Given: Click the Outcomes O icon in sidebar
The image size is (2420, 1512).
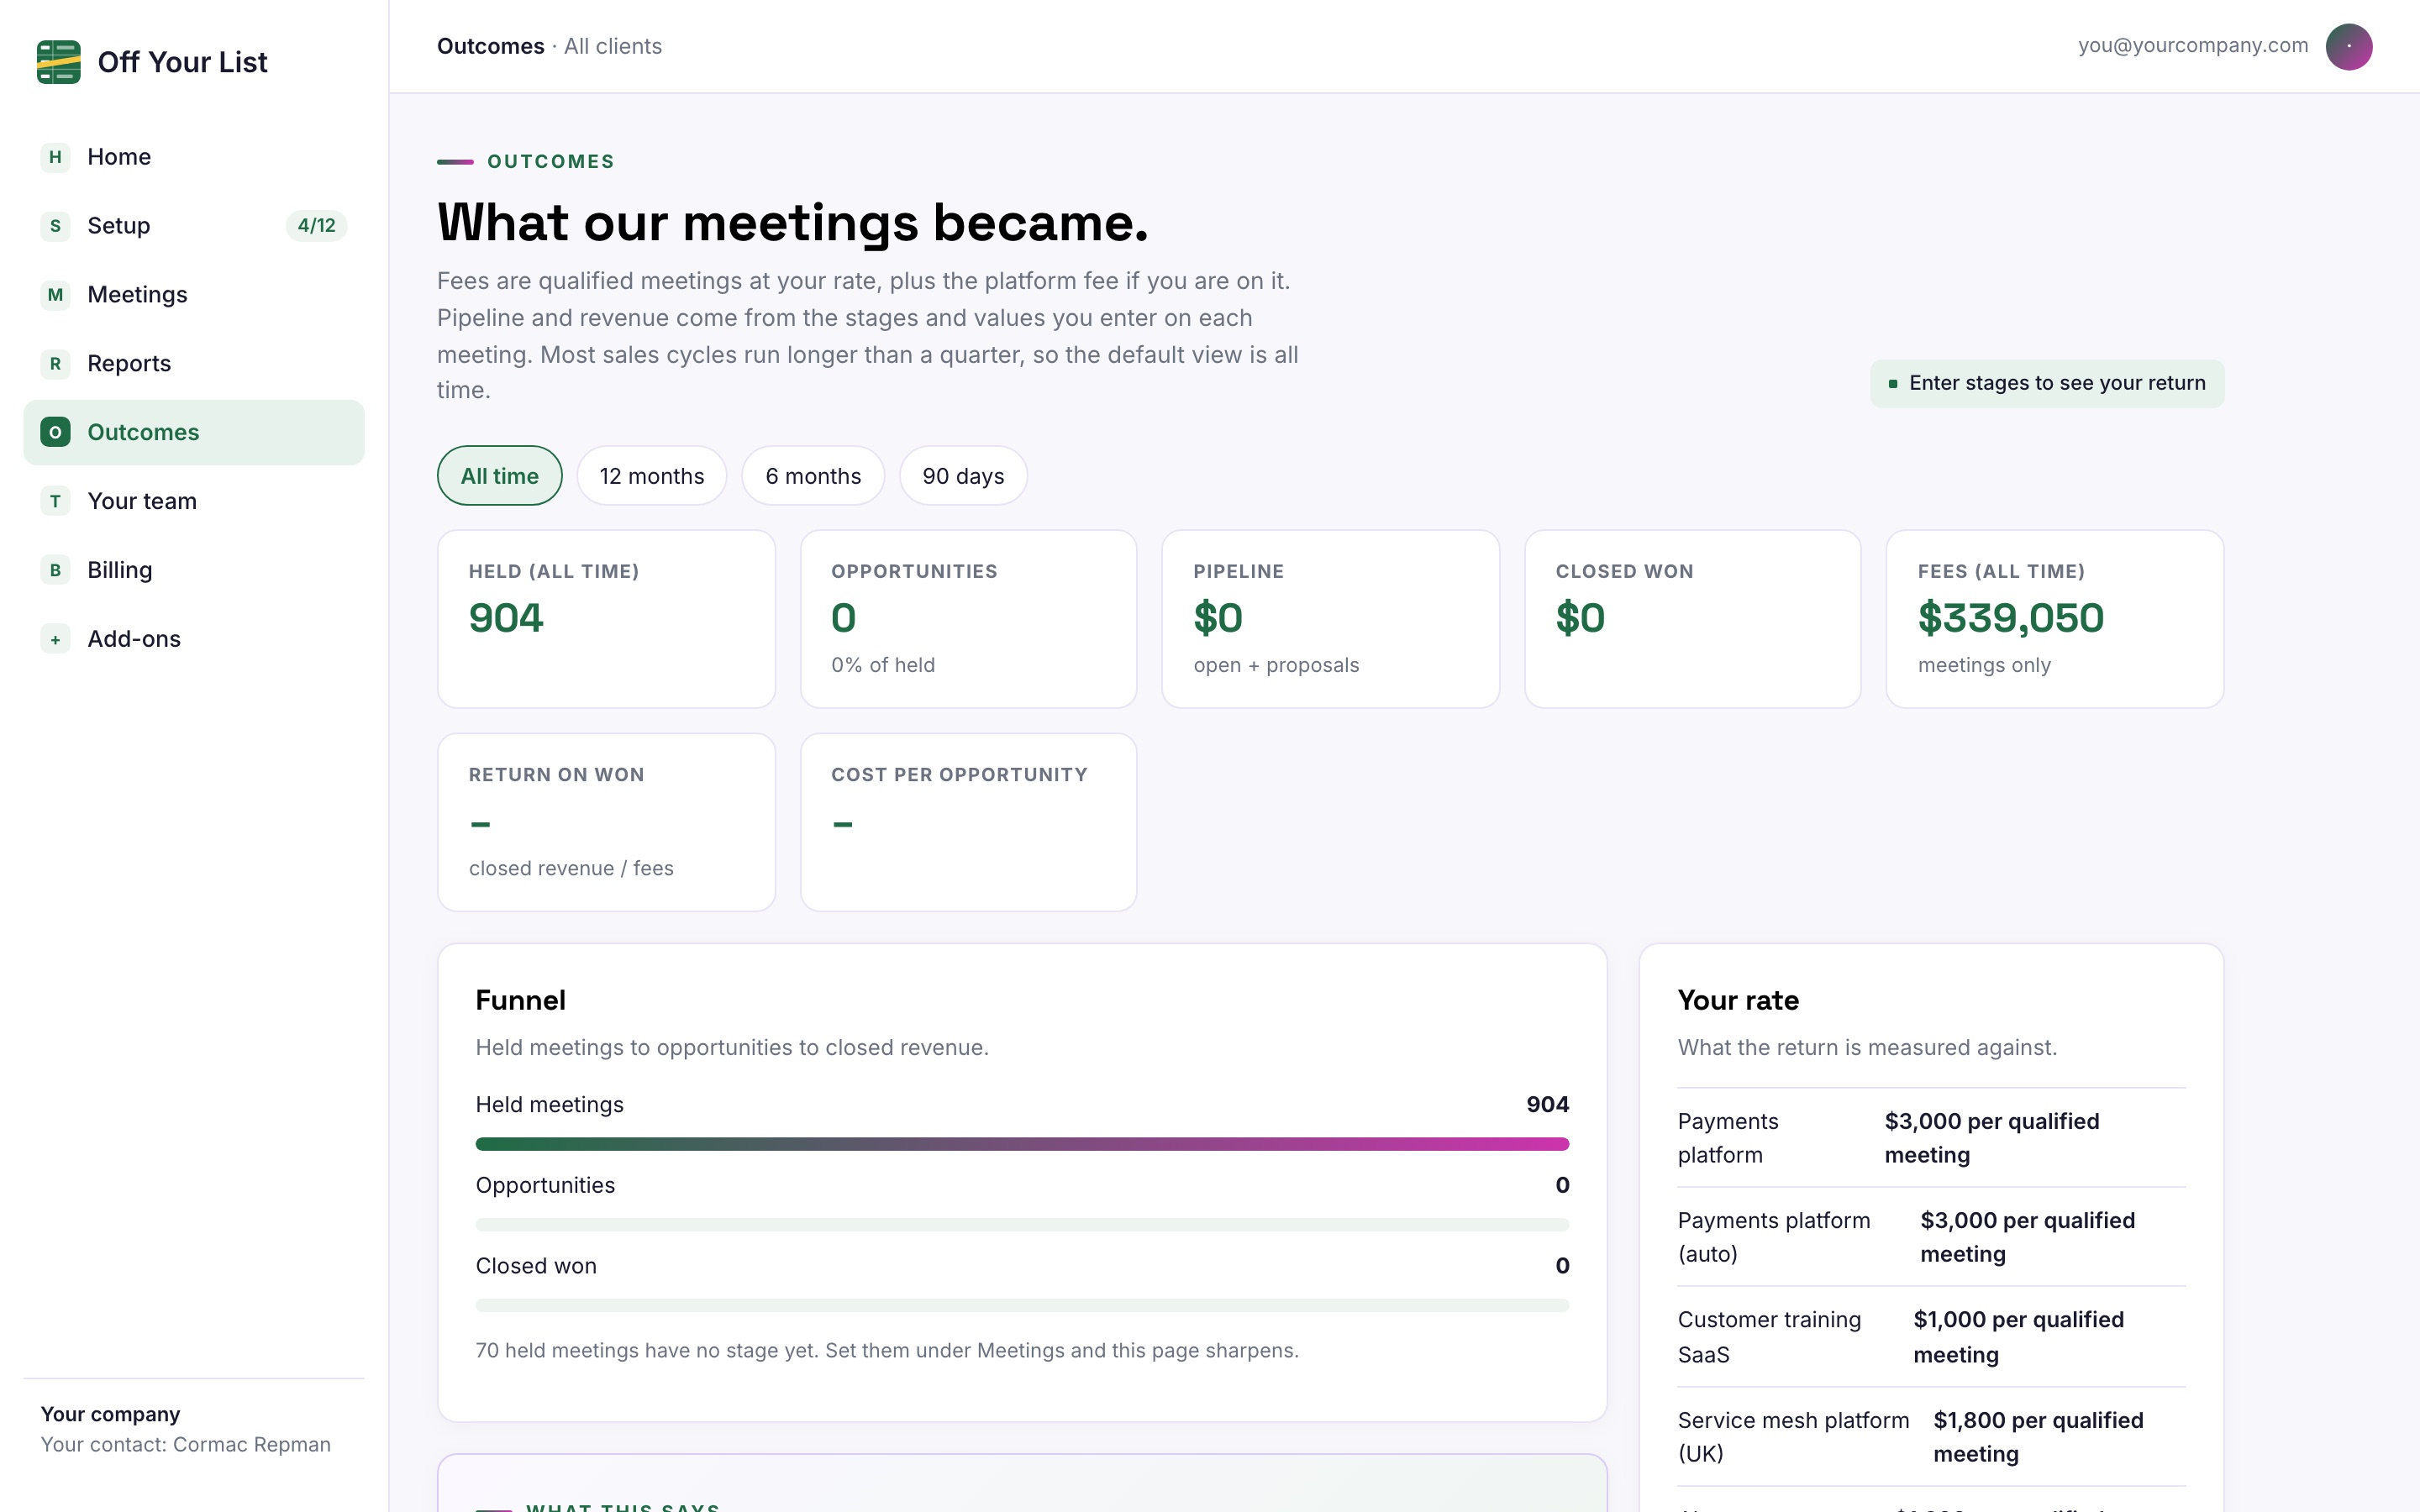Looking at the screenshot, I should click(55, 433).
